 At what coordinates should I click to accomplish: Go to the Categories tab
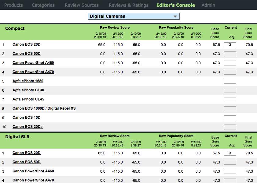tap(43, 5)
